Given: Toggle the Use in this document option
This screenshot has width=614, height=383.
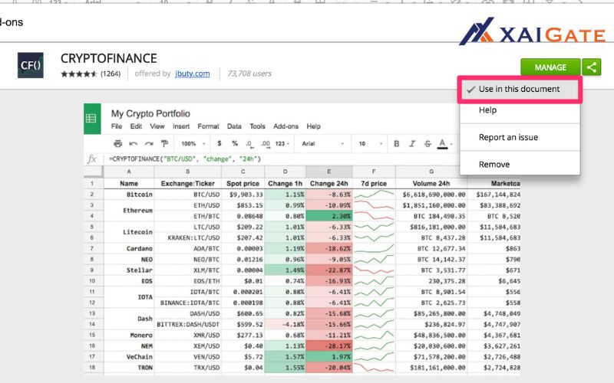Looking at the screenshot, I should click(520, 89).
